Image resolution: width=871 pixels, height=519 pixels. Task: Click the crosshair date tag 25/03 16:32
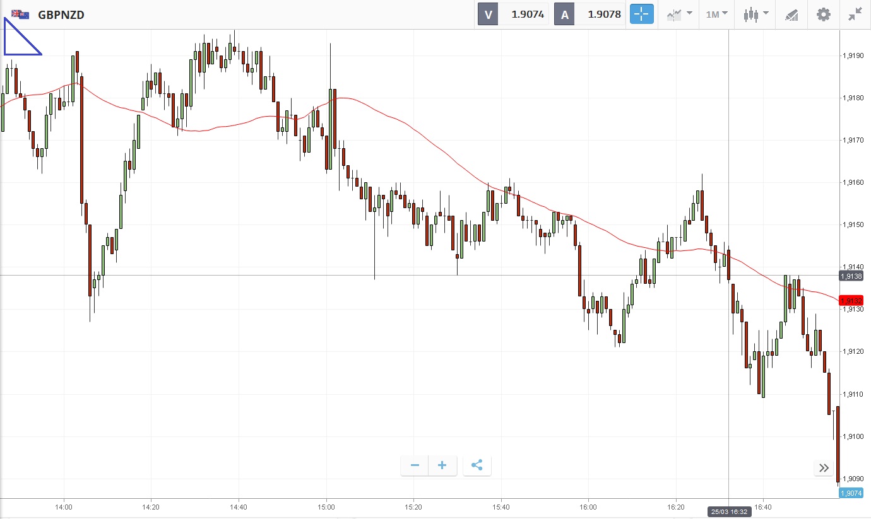coord(729,511)
